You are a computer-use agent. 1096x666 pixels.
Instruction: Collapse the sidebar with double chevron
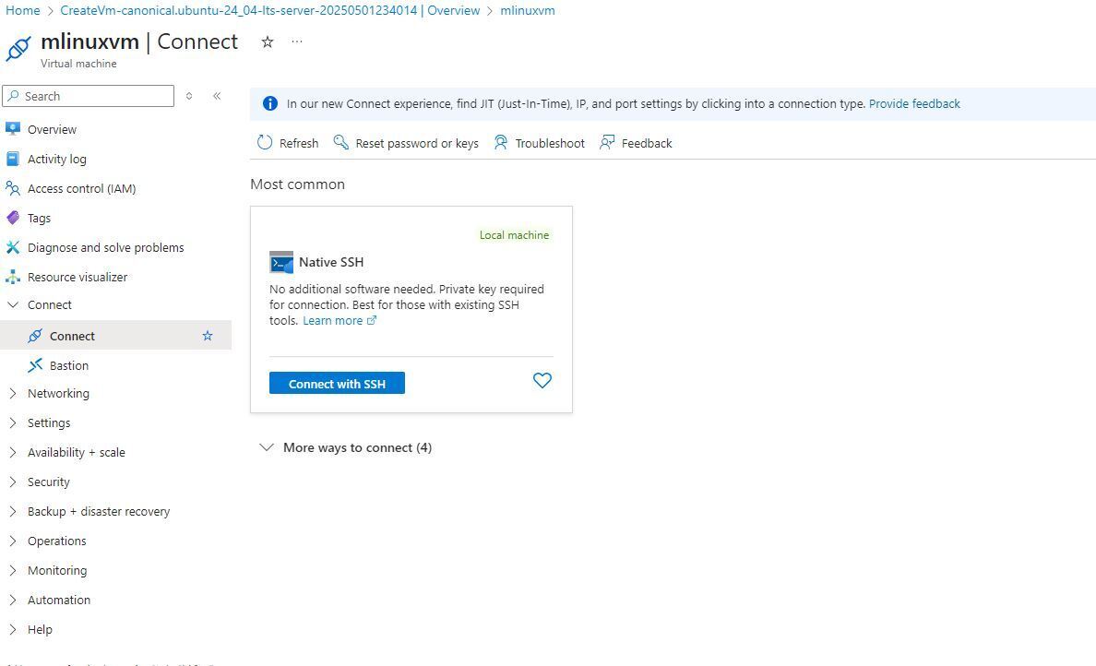click(217, 96)
